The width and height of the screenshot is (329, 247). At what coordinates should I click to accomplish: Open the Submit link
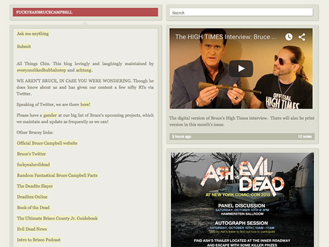(x=23, y=46)
